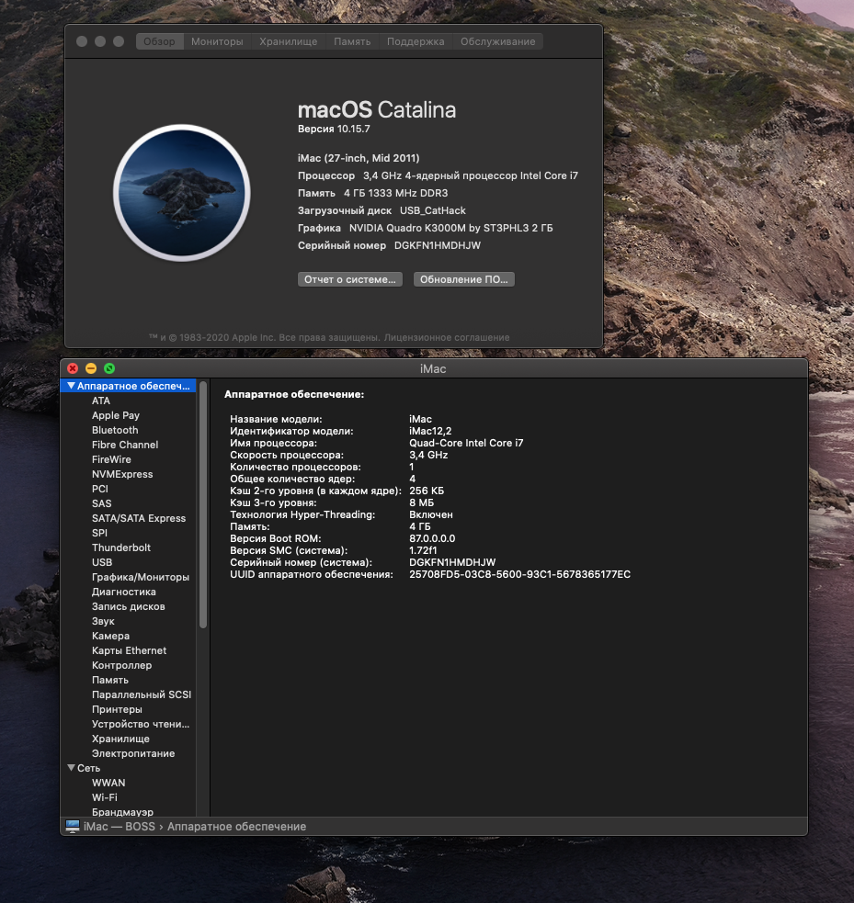Zoom the iMac system report window
Screen dimensions: 854x903
[109, 368]
